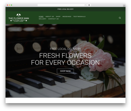Open the site search magnifier icon
Viewport: 131px width, 111px height.
point(120,18)
